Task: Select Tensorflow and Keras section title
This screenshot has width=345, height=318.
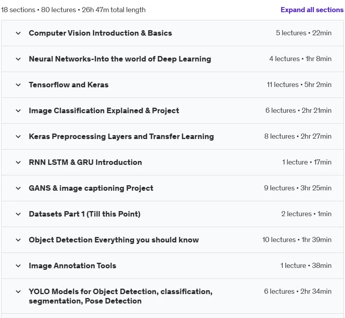Action: click(x=69, y=85)
